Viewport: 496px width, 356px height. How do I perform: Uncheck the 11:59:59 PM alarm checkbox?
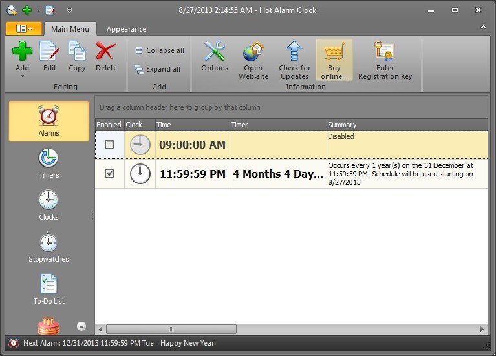click(109, 174)
